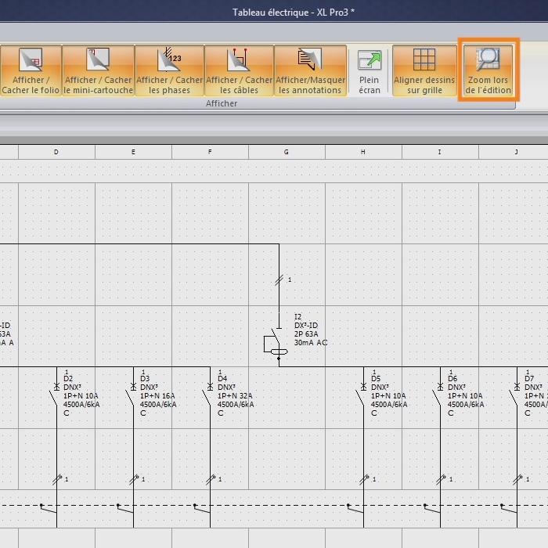Click column header E

(133, 152)
